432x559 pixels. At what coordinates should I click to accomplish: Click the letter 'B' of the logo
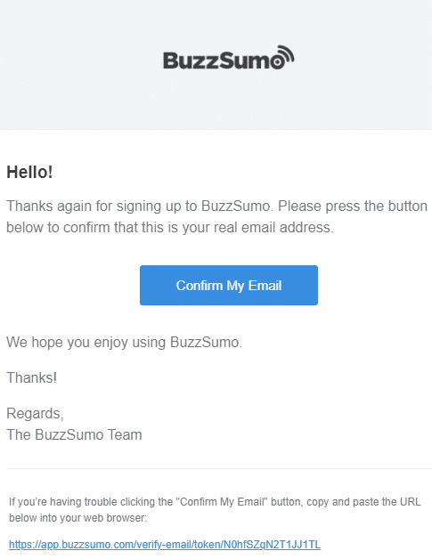[x=170, y=61]
